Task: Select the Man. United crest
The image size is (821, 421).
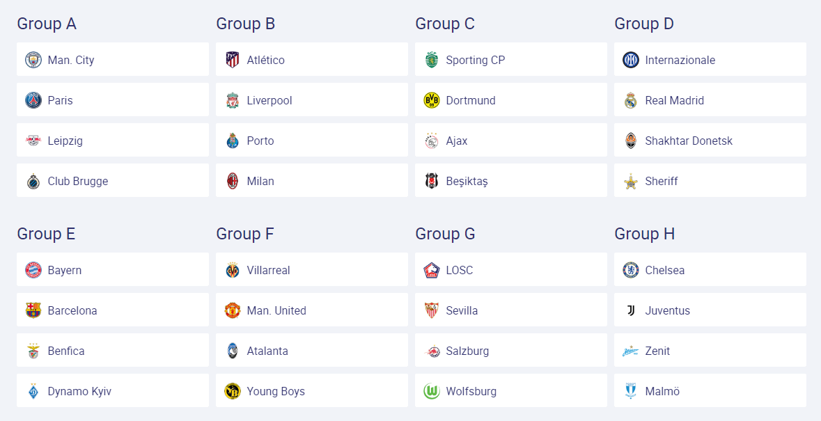Action: coord(233,310)
